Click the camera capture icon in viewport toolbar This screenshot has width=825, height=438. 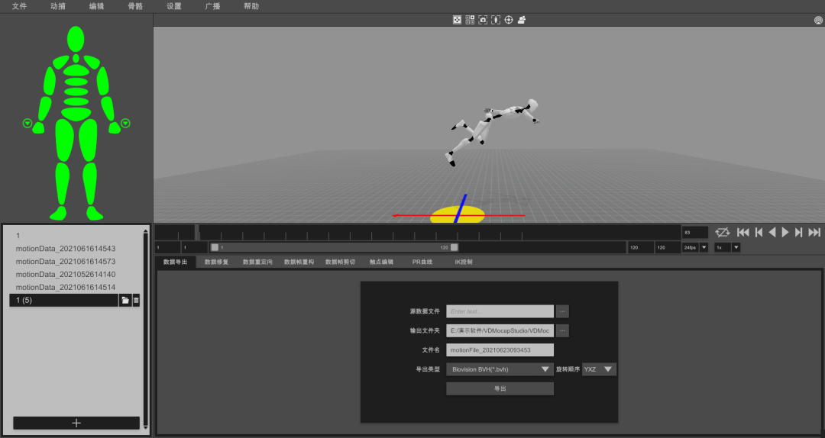pos(483,20)
